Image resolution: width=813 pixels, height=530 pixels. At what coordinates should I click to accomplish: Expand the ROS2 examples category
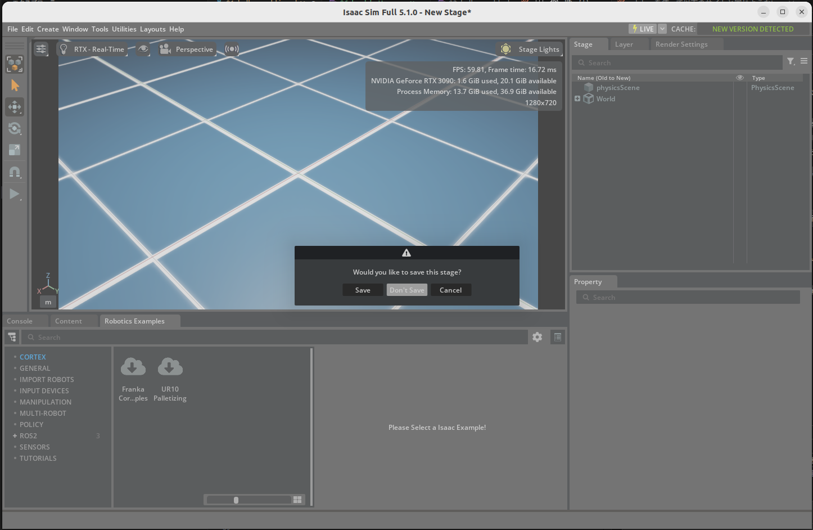click(15, 436)
